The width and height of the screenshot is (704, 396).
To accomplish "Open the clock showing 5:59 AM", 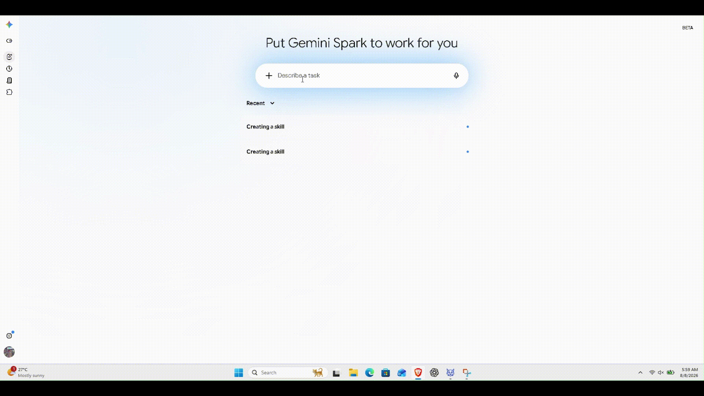I will [x=689, y=373].
